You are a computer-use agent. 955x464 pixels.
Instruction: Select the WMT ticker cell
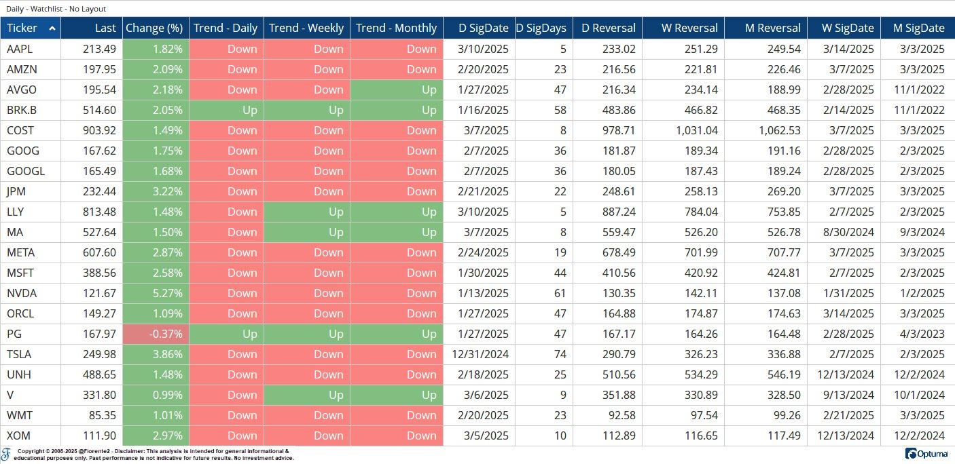click(31, 415)
